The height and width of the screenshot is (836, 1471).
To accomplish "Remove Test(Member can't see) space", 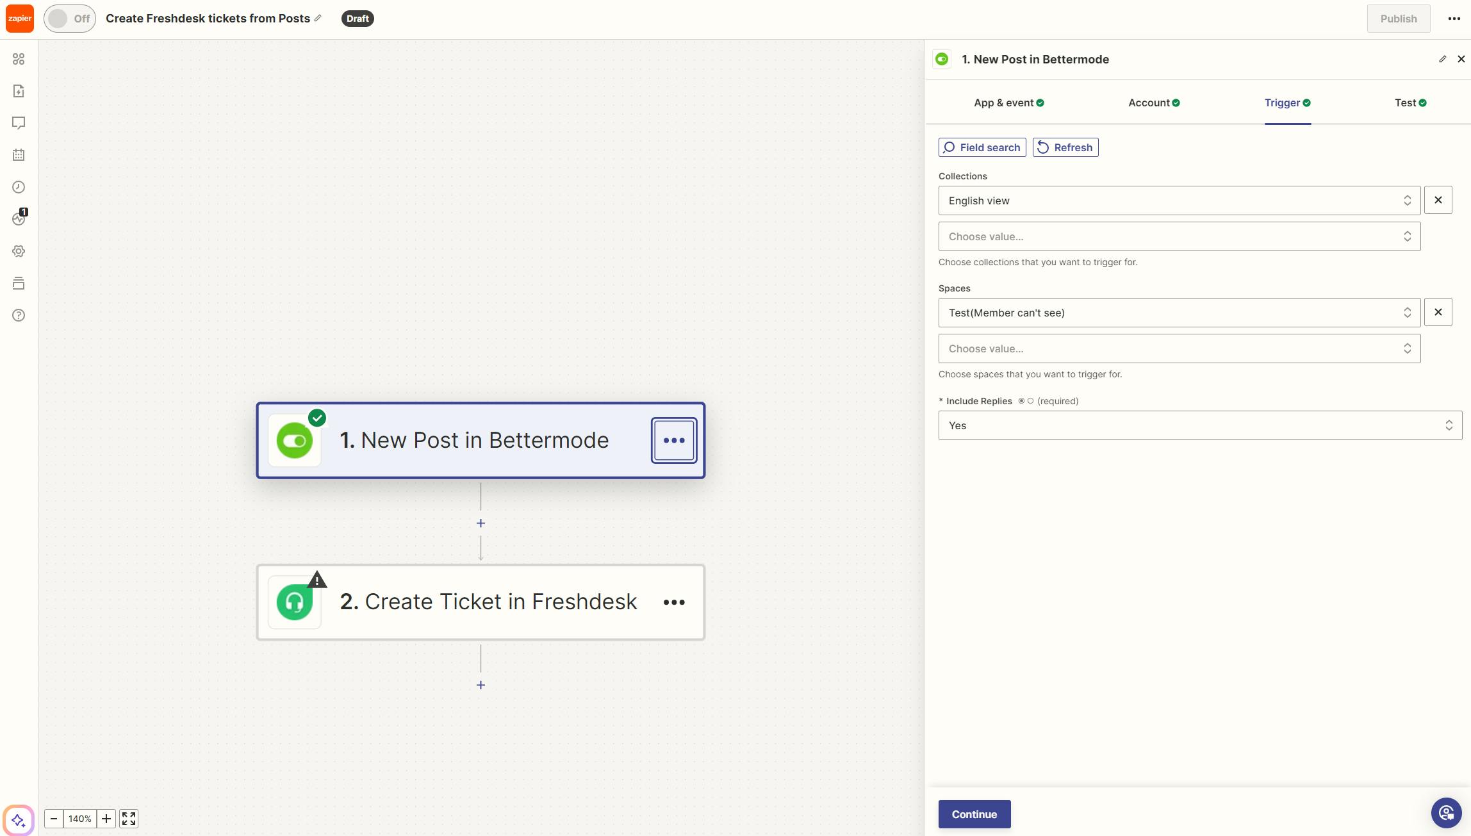I will 1438,313.
